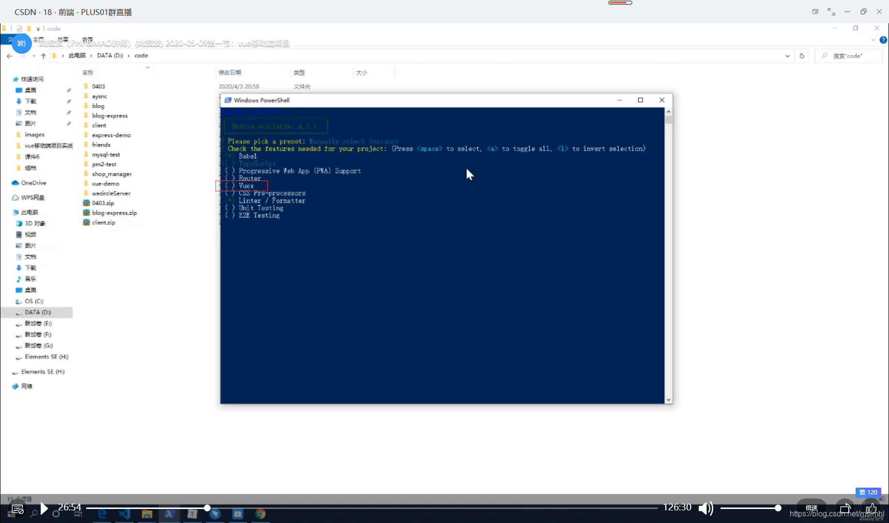Expand the Explorer ribbon chevron
Viewport: 889px width, 523px height.
pos(873,40)
